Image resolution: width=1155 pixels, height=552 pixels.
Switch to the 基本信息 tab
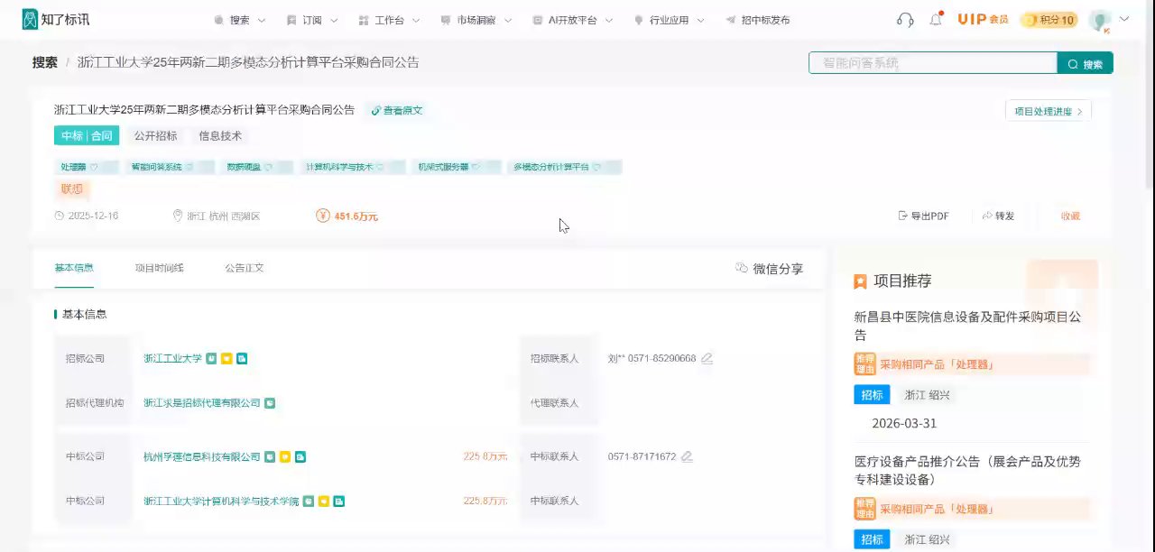74,268
